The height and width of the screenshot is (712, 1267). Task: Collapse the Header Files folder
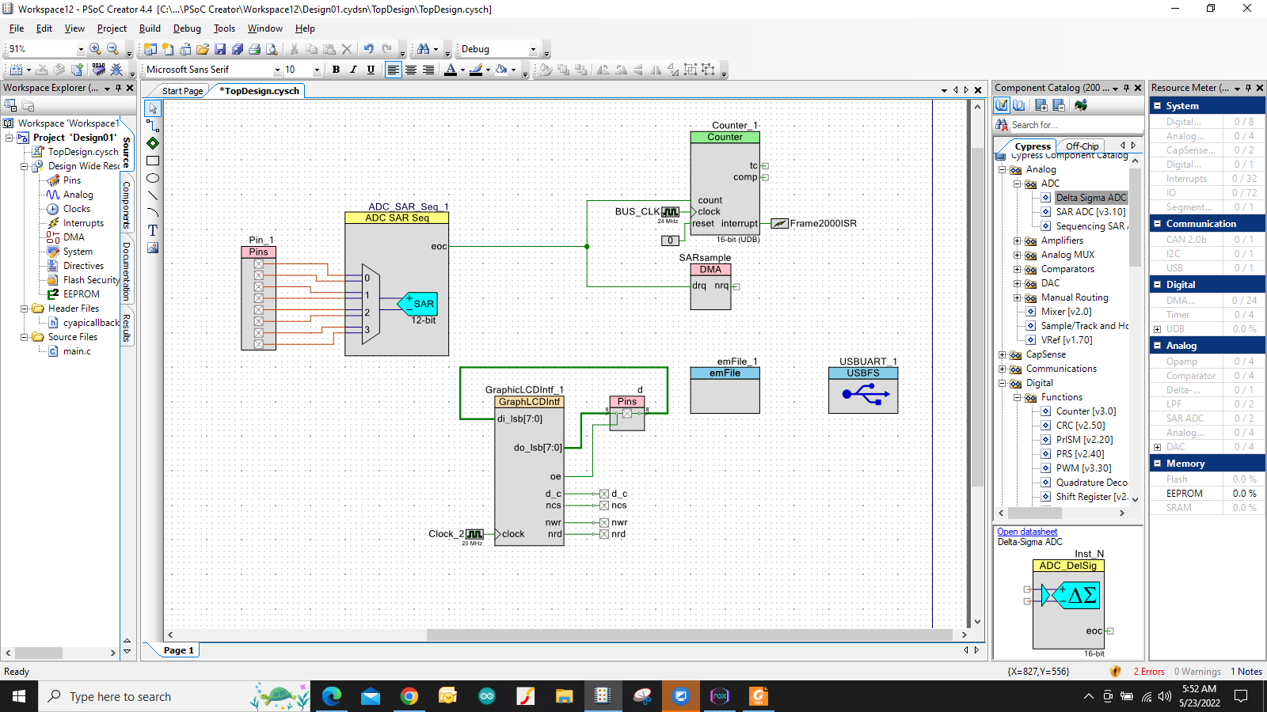[24, 309]
